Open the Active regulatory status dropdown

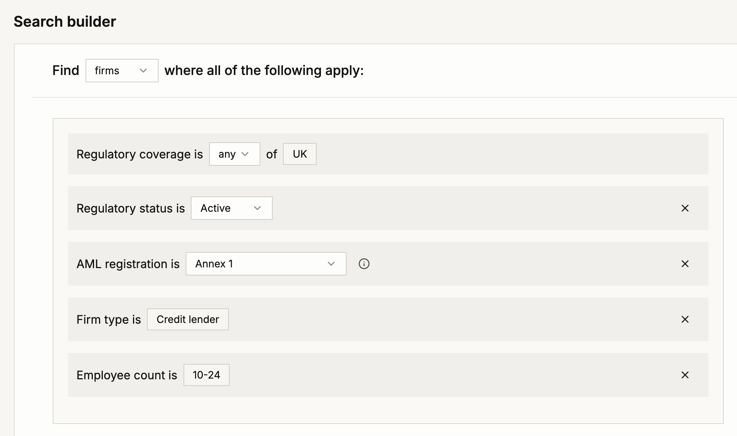click(x=231, y=208)
